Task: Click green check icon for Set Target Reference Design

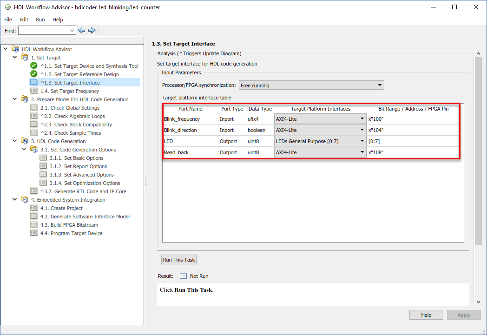Action: 33,74
